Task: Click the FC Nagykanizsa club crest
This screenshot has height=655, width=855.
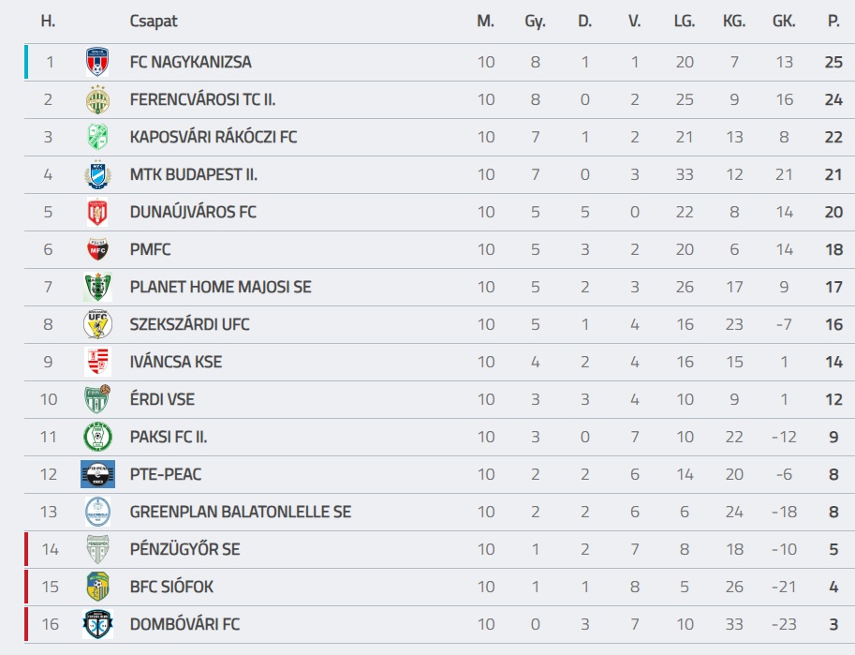Action: (x=97, y=63)
